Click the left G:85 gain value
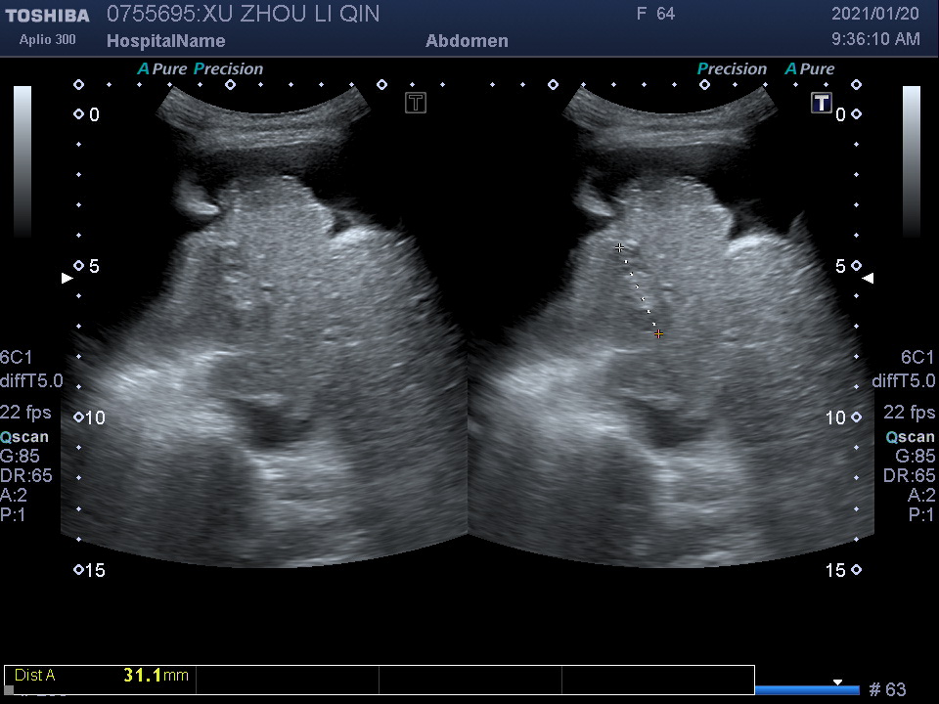939x704 pixels. 20,457
